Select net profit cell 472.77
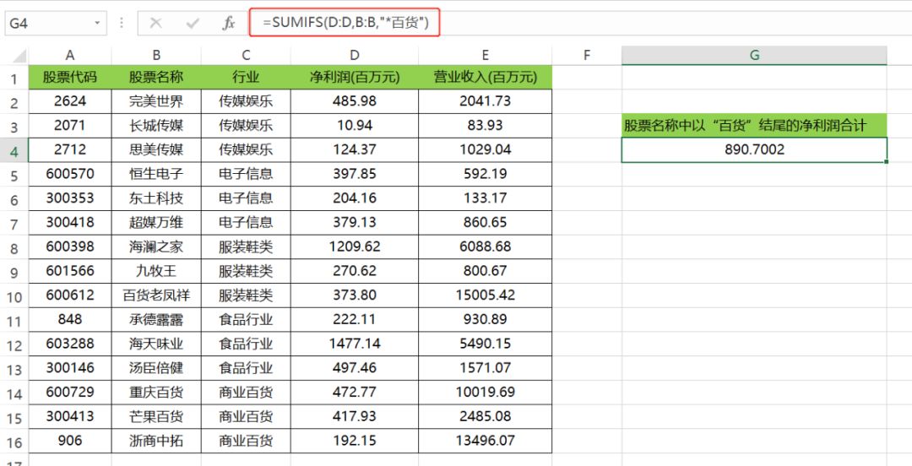The height and width of the screenshot is (466, 912). coord(355,392)
